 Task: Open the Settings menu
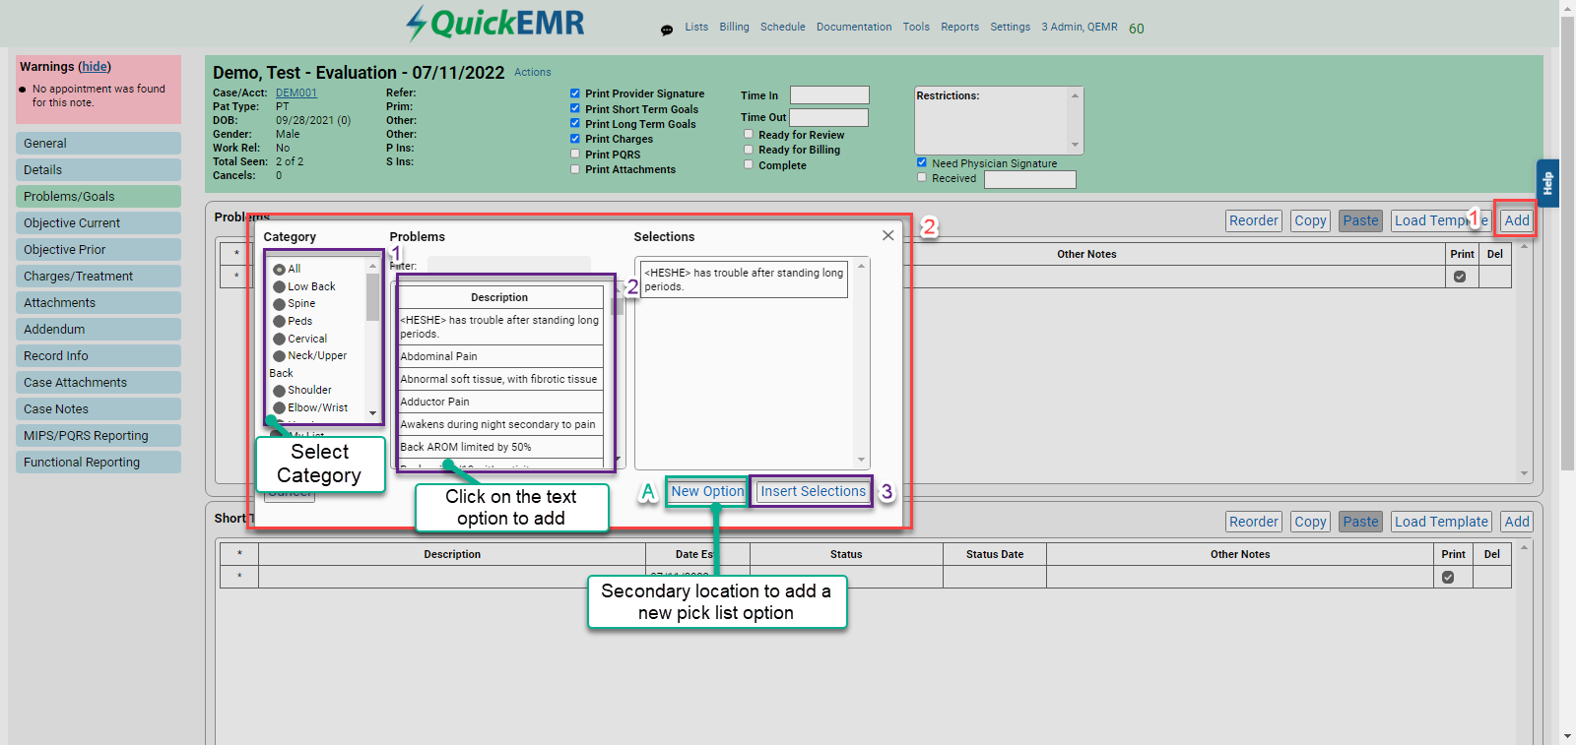(x=1010, y=27)
